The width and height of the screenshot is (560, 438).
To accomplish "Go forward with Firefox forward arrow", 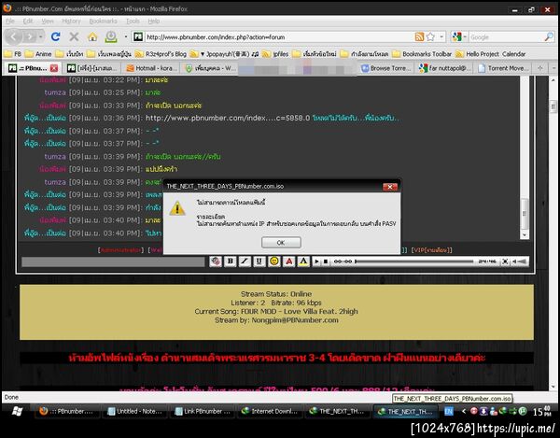I will [30, 36].
